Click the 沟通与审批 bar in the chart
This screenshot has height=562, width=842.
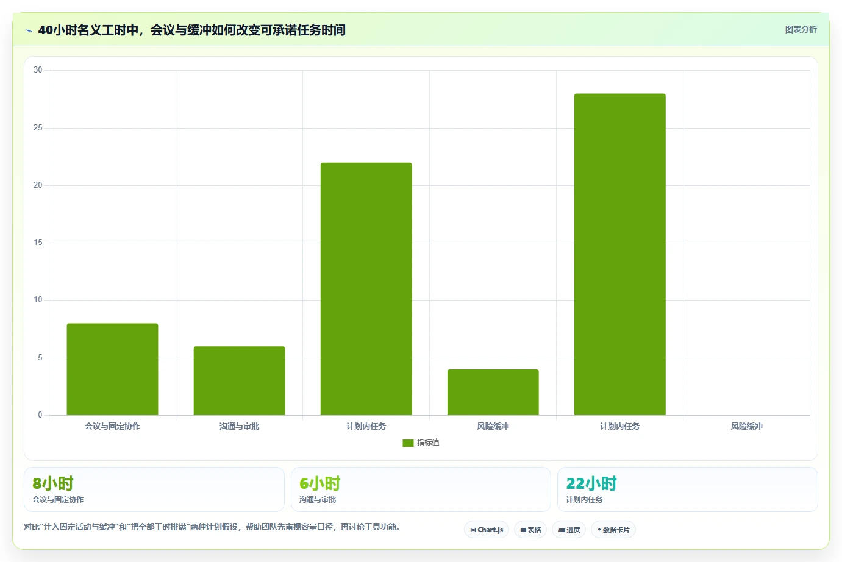(x=239, y=381)
